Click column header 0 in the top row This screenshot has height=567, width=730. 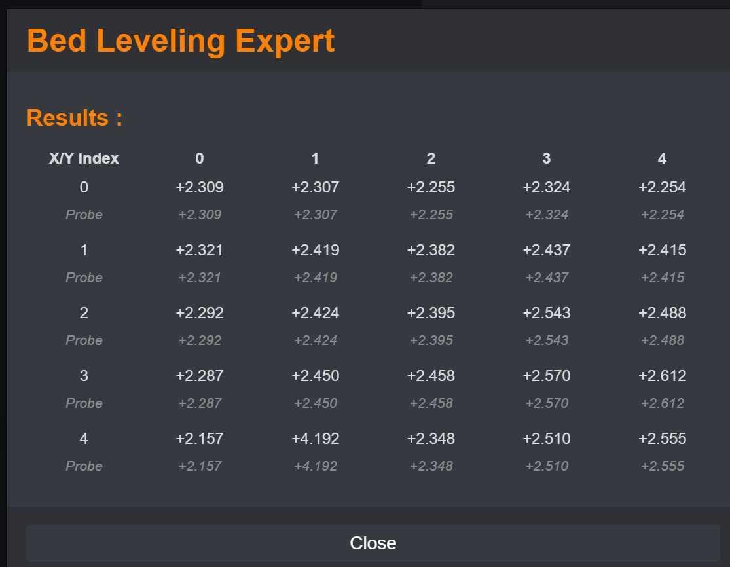coord(200,158)
